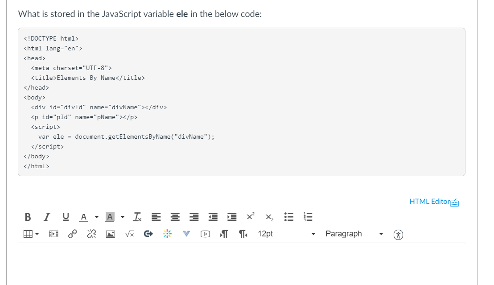494x285 pixels.
Task: Launch the equation editor (√x icon)
Action: coord(128,234)
